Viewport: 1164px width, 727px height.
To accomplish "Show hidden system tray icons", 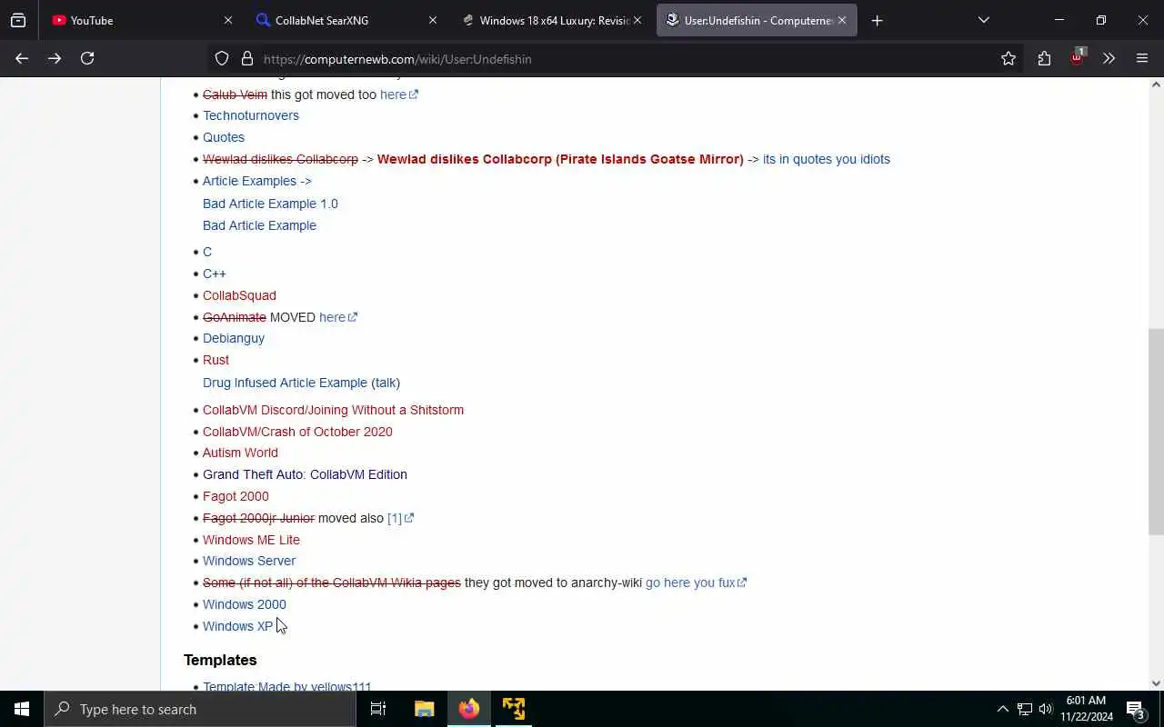I will [x=1002, y=709].
